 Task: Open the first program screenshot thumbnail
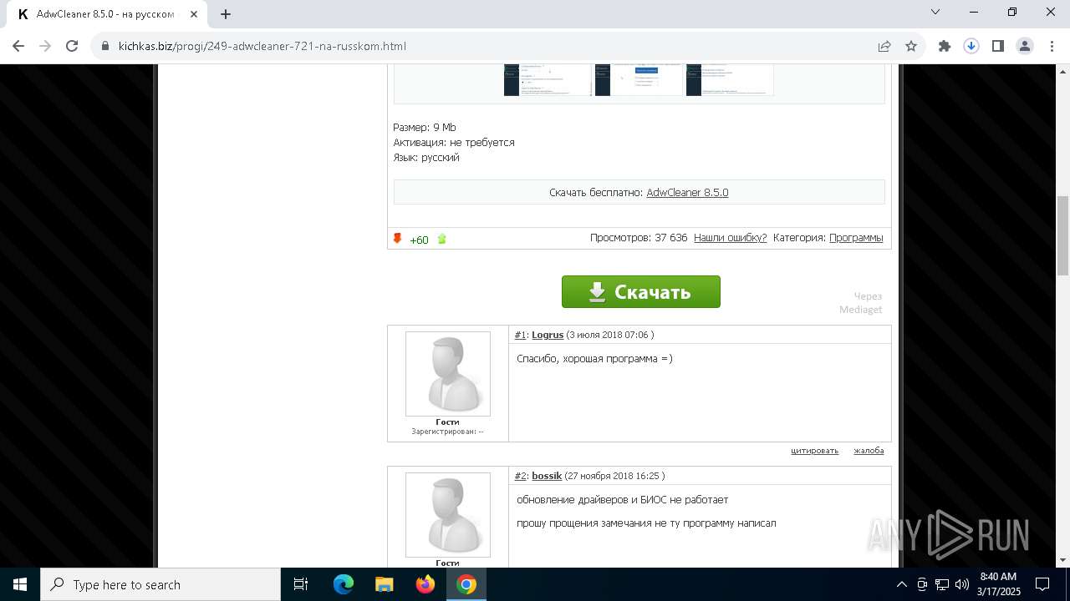[x=548, y=79]
